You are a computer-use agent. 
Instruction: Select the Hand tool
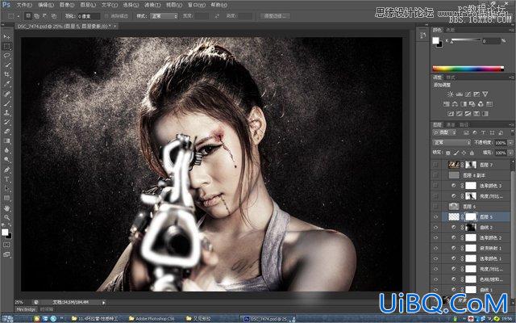coord(6,208)
